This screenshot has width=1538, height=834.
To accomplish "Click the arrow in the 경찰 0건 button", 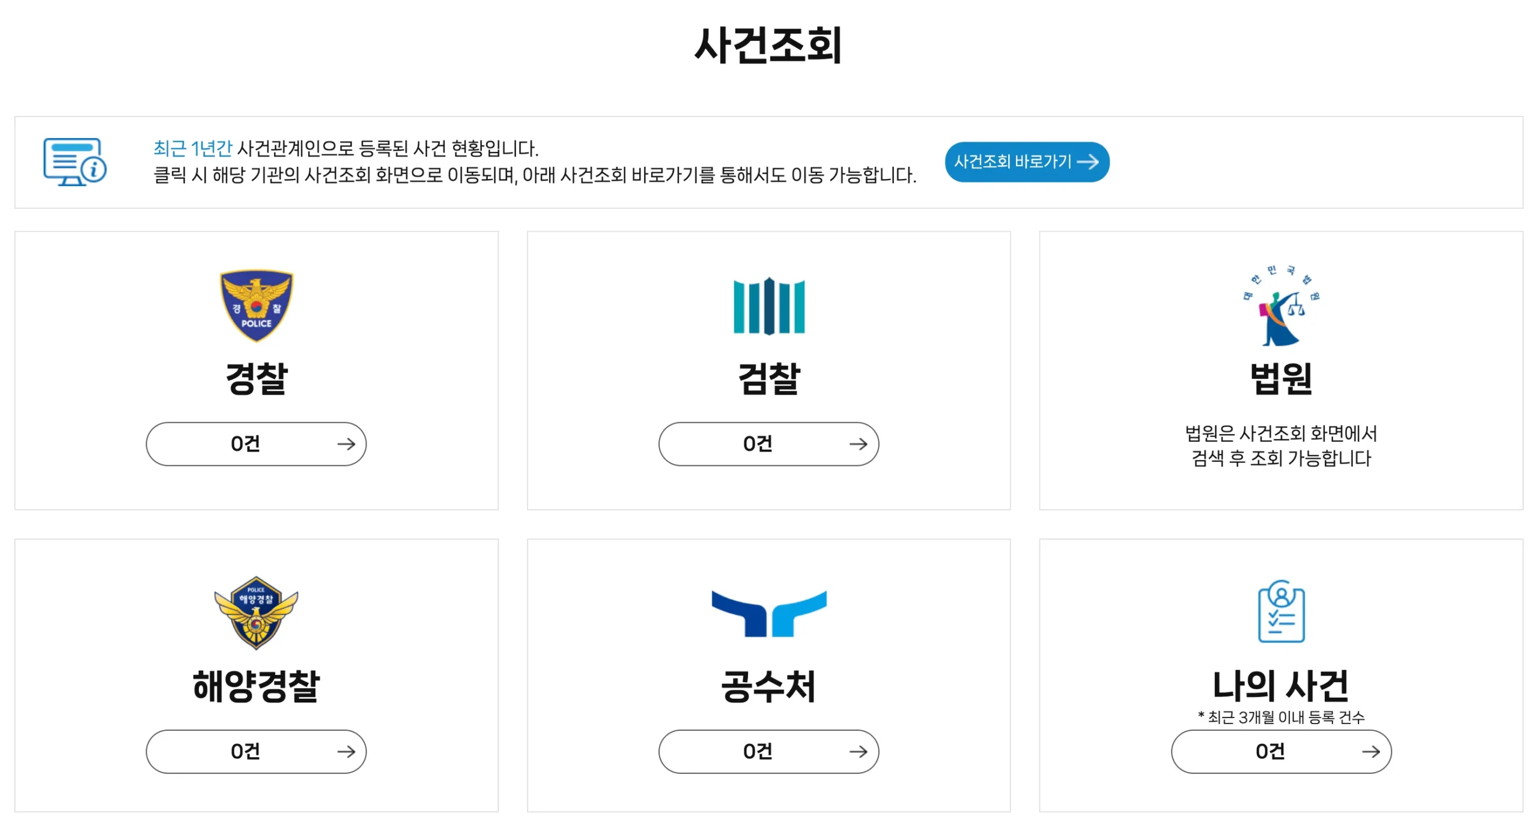I will coord(346,444).
